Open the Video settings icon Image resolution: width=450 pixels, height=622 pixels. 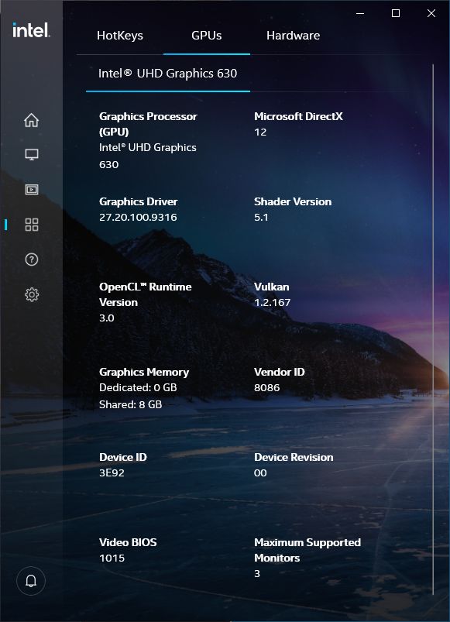coord(31,190)
